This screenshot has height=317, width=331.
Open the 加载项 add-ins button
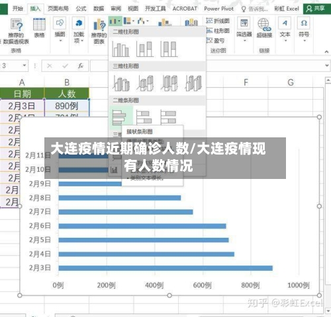click(79, 30)
